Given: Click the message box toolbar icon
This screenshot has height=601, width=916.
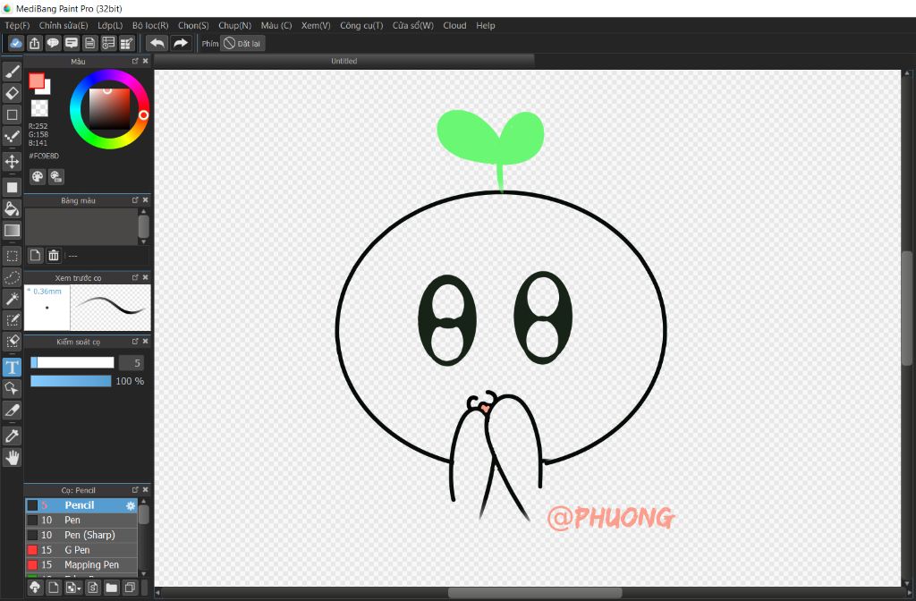Looking at the screenshot, I should (x=72, y=43).
